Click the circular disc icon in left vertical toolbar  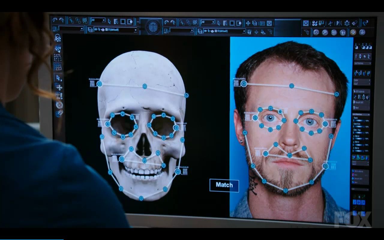(x=59, y=104)
